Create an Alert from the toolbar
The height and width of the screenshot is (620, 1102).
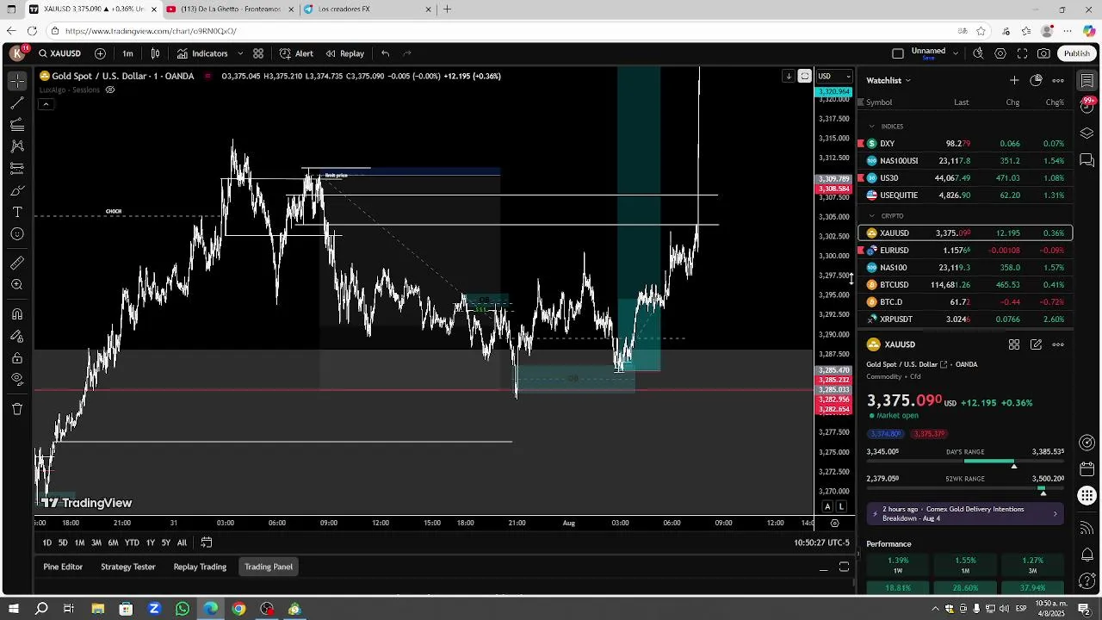coord(297,53)
